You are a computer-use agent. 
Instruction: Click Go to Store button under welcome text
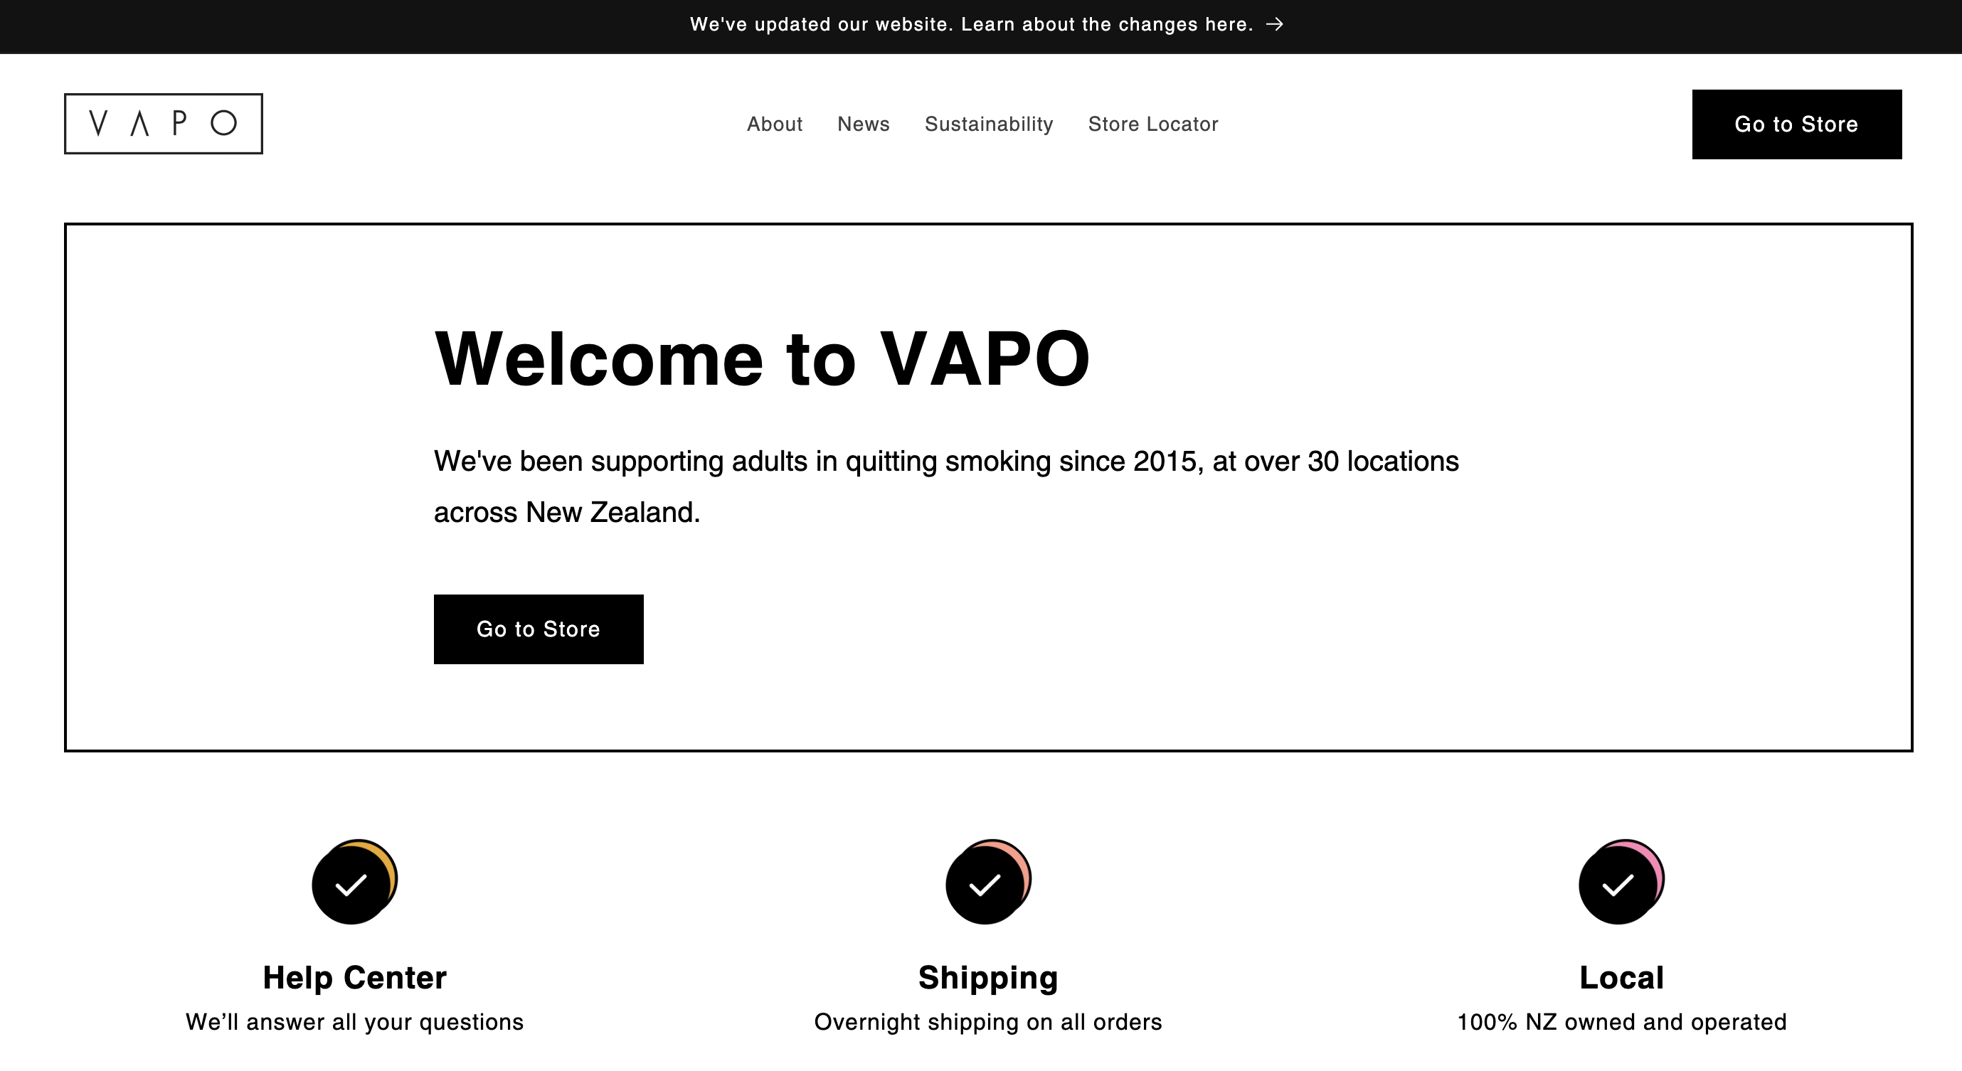point(539,629)
